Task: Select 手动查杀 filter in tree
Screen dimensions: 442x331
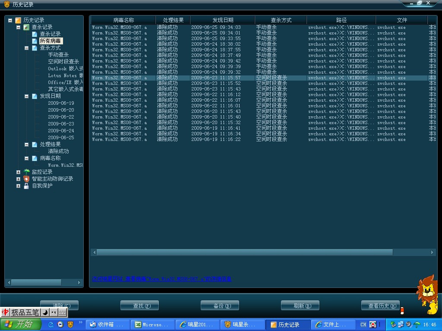Action: [58, 55]
